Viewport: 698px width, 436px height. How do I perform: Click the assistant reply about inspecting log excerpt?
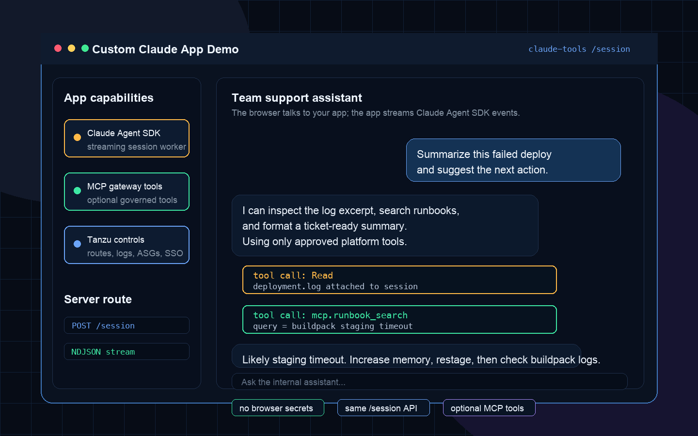(385, 226)
